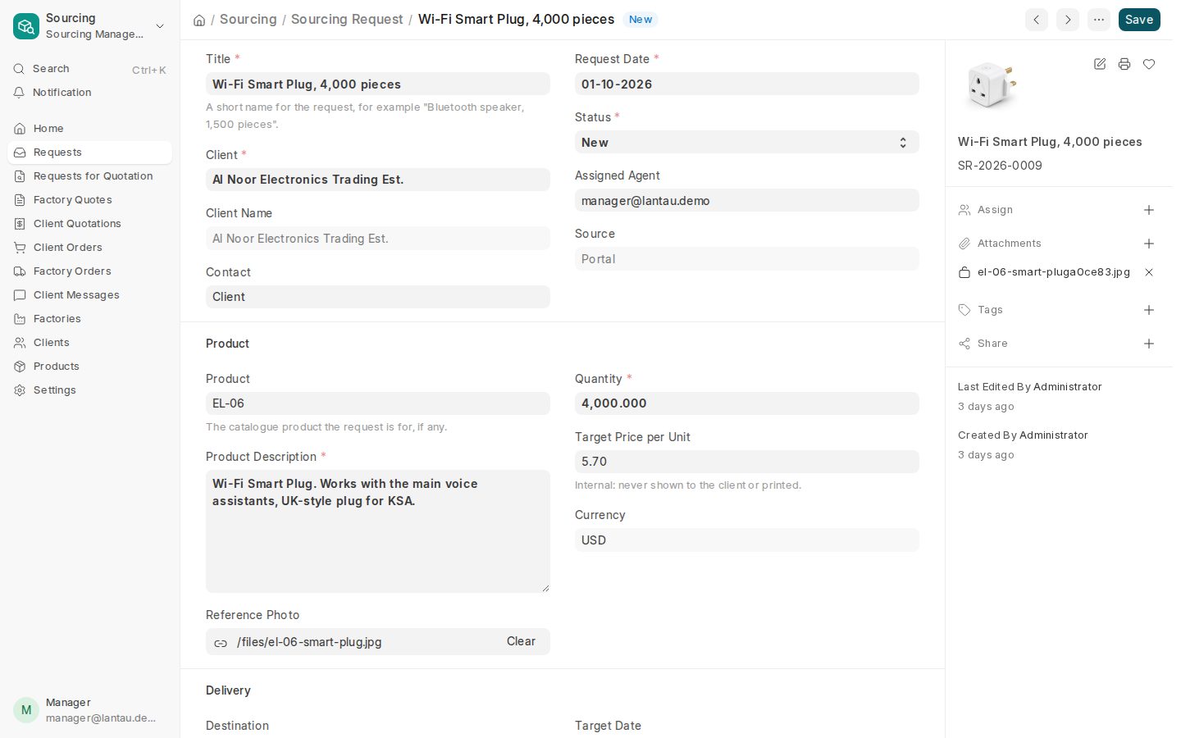Click the Request Date field

pos(747,84)
